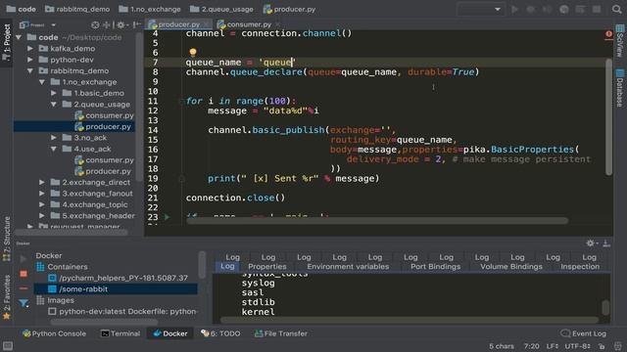Click the Stop square icon in top toolbar
The height and width of the screenshot is (352, 627).
597,9
